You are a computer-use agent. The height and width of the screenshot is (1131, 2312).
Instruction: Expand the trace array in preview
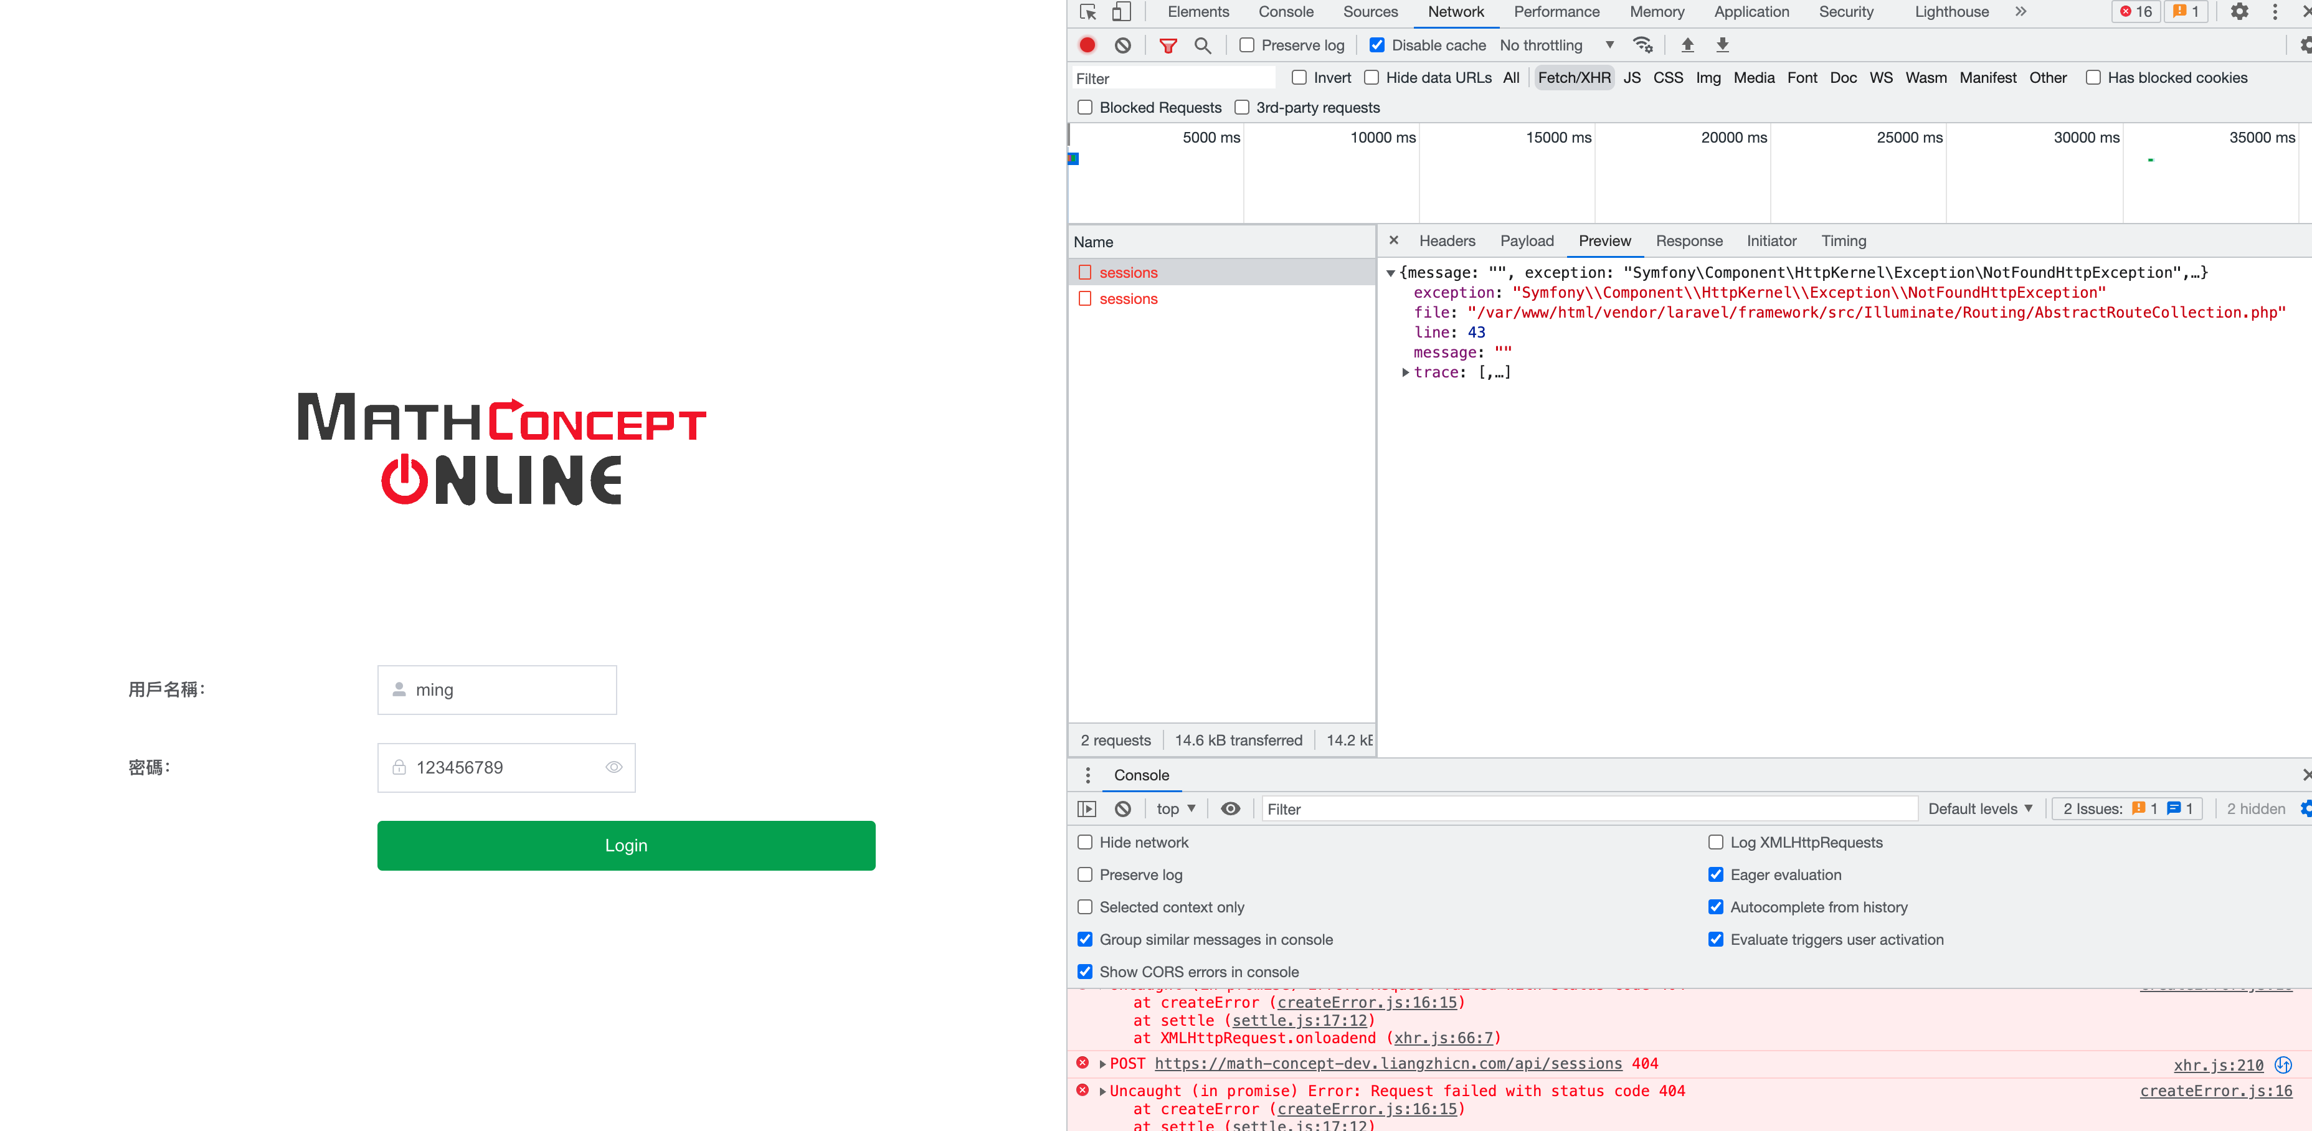[1406, 372]
